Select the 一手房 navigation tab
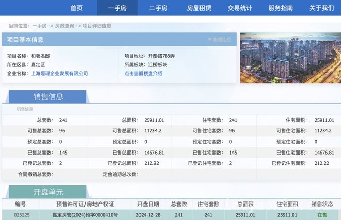This screenshot has height=220, width=341. [117, 8]
